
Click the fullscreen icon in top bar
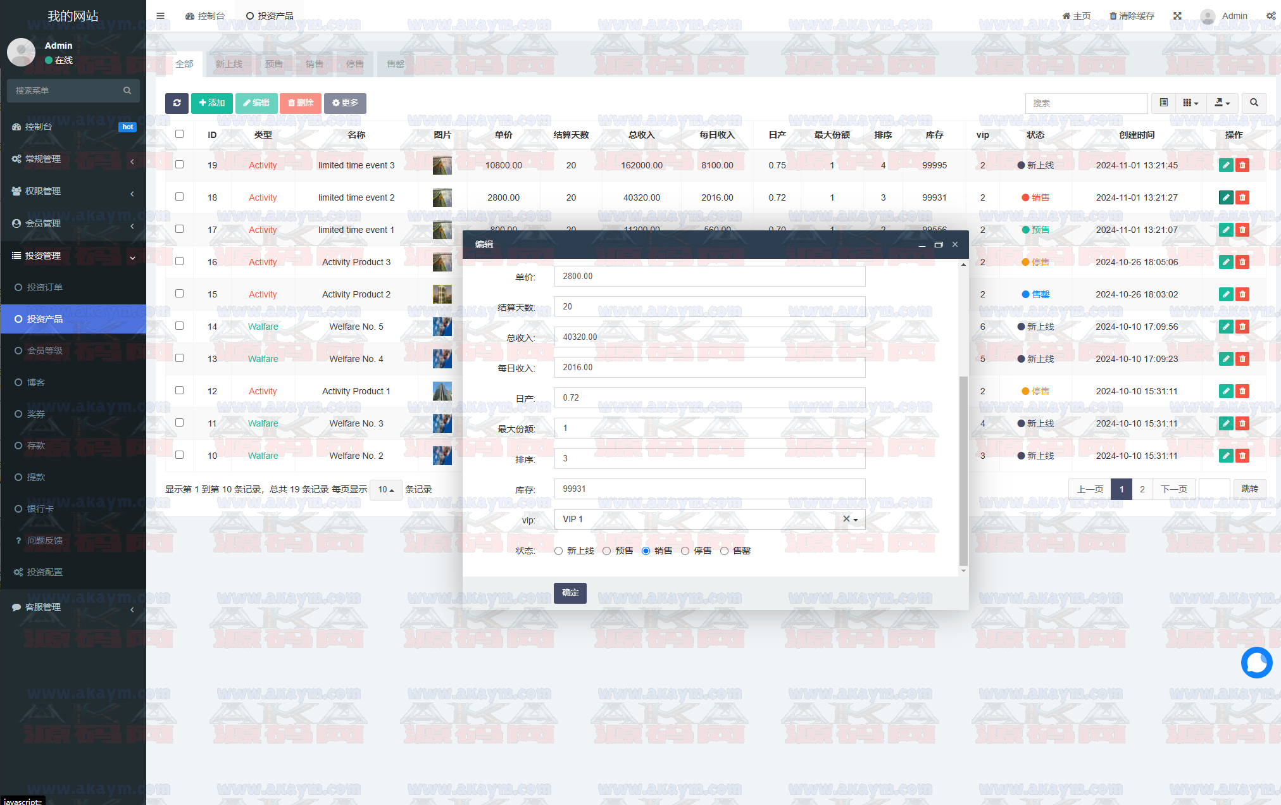(x=1177, y=16)
